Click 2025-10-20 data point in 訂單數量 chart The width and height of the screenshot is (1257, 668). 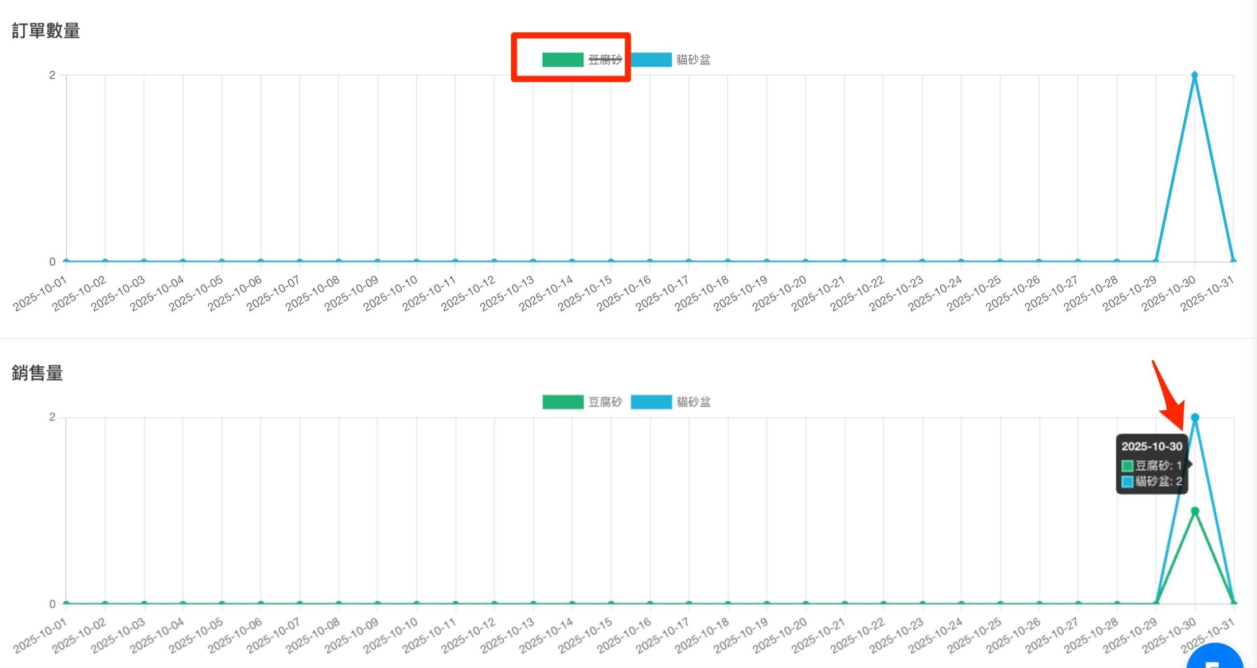click(x=805, y=262)
